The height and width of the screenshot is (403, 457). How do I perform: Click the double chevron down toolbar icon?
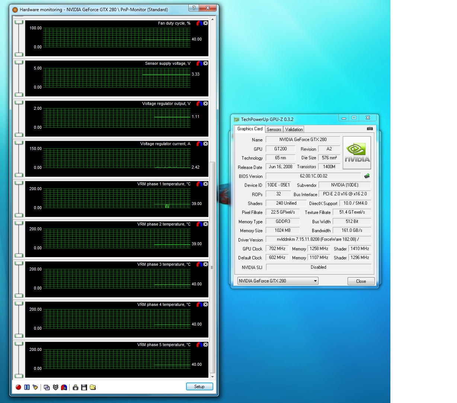[55, 387]
